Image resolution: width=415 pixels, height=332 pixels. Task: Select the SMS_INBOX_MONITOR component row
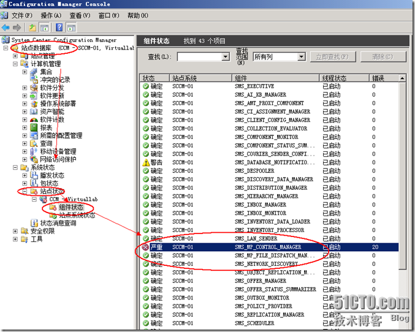coord(269,213)
